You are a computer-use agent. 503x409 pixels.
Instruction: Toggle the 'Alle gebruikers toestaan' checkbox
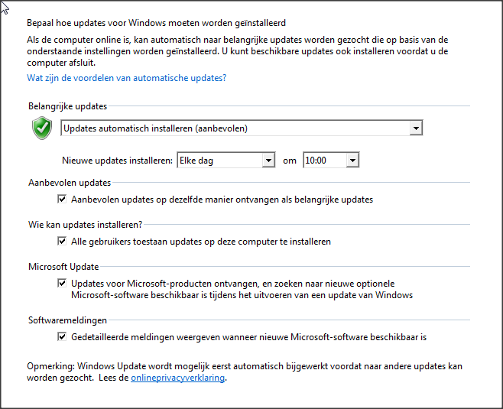coord(62,242)
